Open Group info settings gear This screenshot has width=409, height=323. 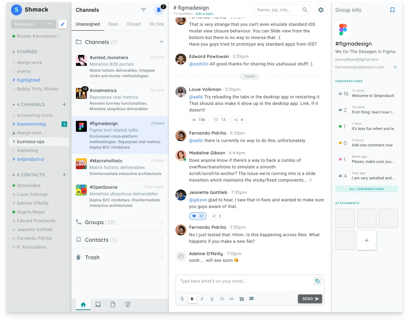[x=321, y=10]
